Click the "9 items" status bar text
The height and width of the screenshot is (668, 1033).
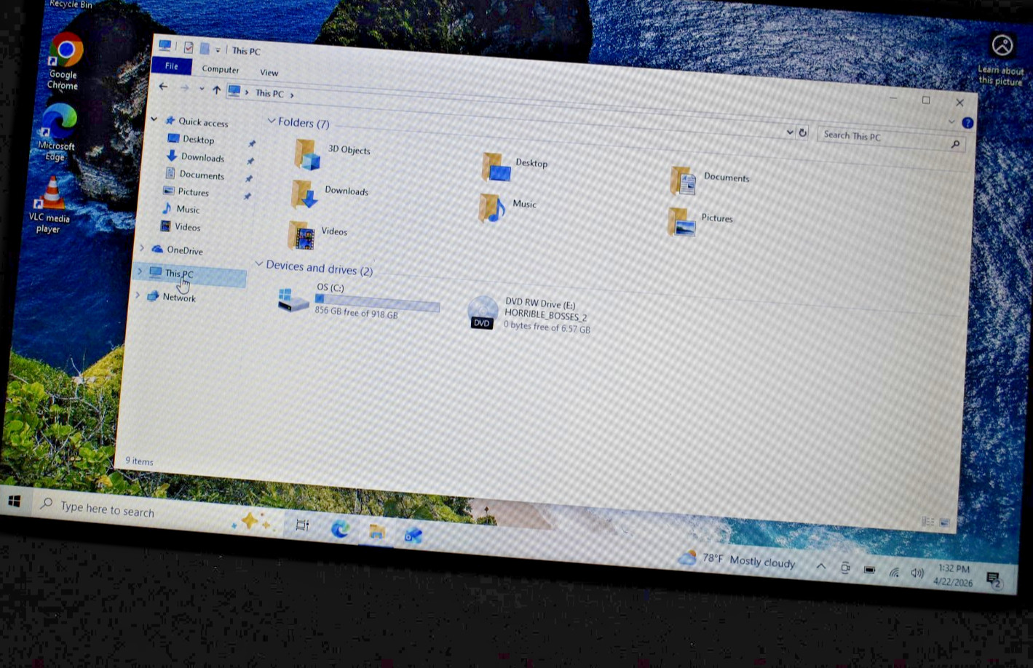click(x=139, y=461)
